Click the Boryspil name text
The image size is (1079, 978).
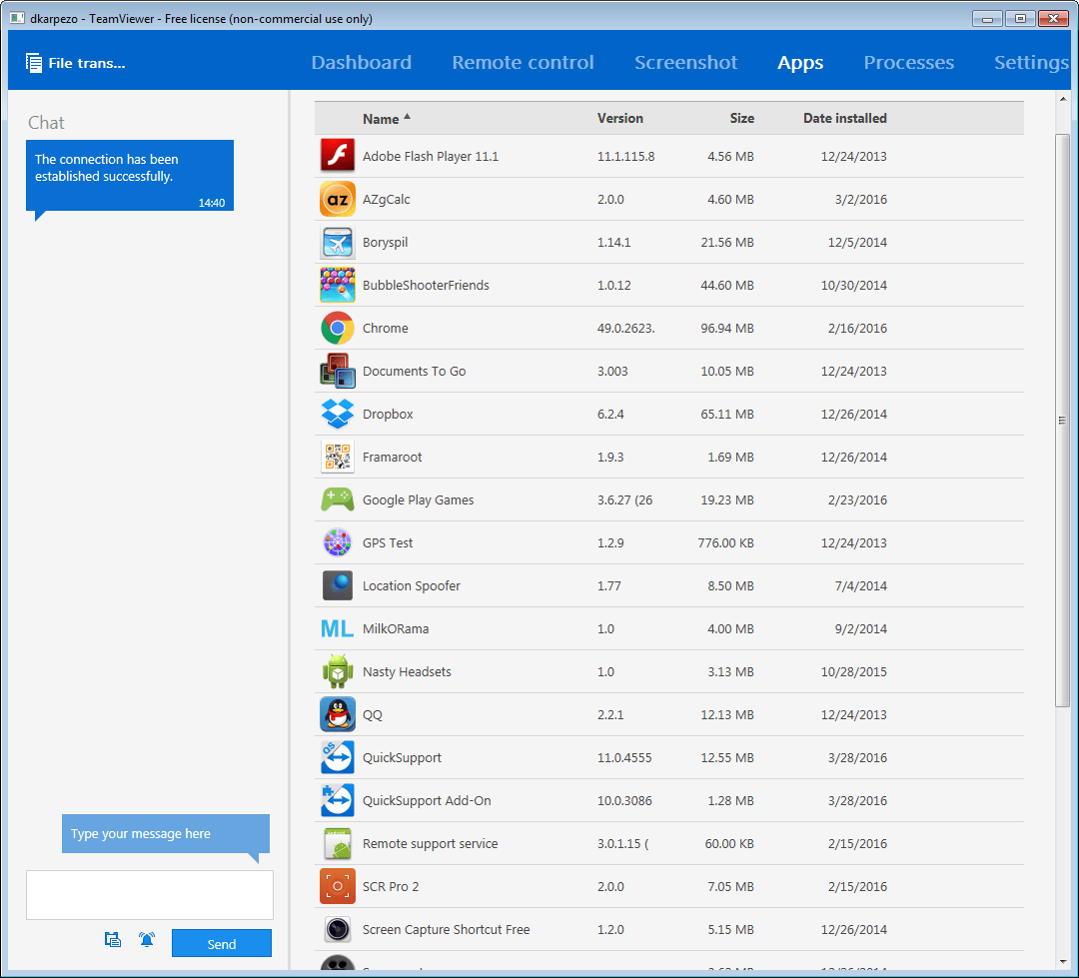[385, 243]
